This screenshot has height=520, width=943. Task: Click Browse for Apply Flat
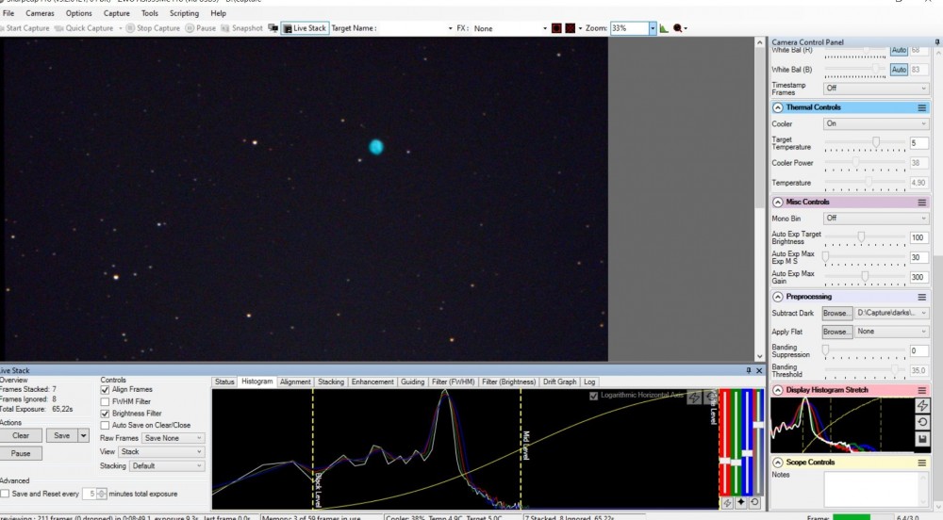[x=837, y=332]
